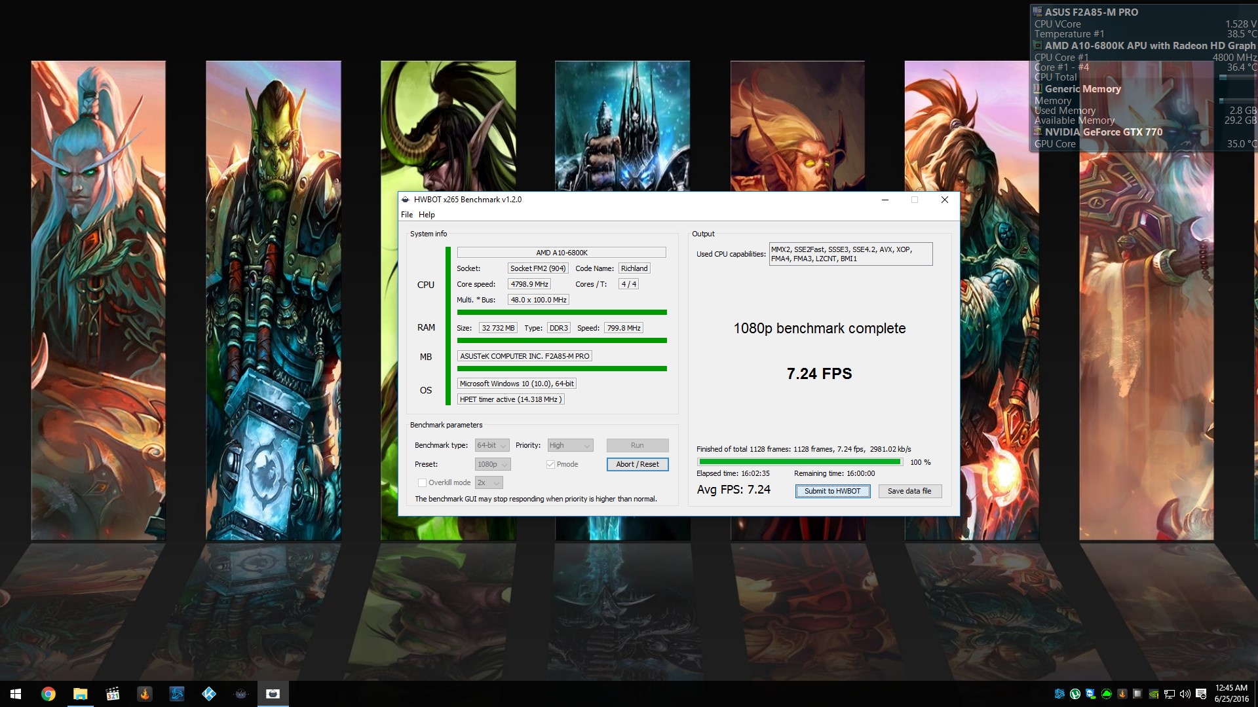Click the Run button

pos(638,445)
